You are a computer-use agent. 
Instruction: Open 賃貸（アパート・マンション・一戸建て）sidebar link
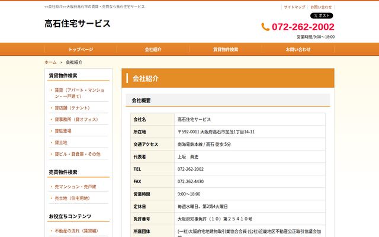(79, 93)
